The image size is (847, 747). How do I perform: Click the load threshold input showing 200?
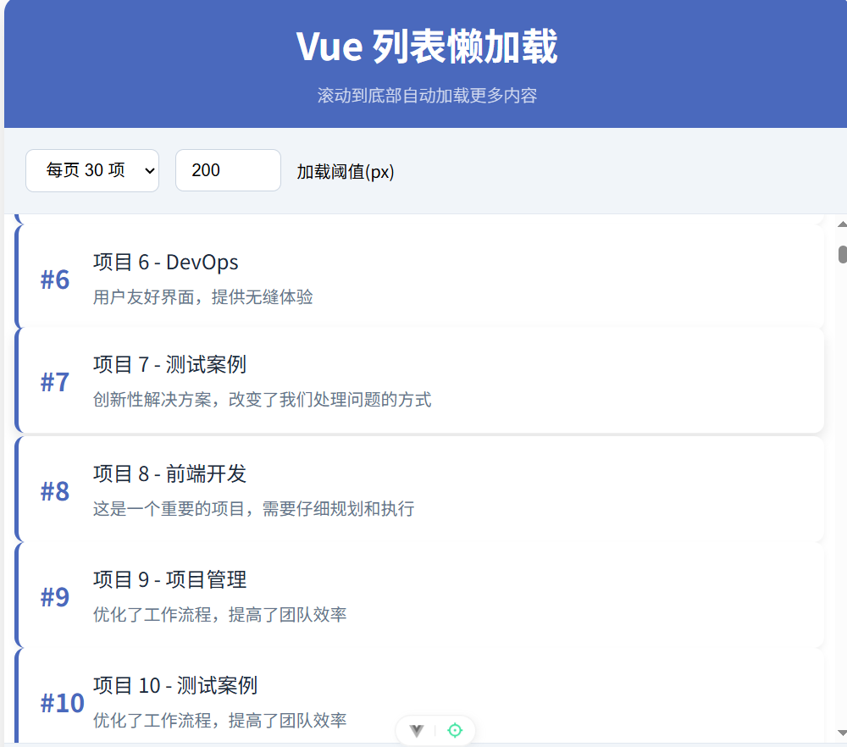[228, 170]
